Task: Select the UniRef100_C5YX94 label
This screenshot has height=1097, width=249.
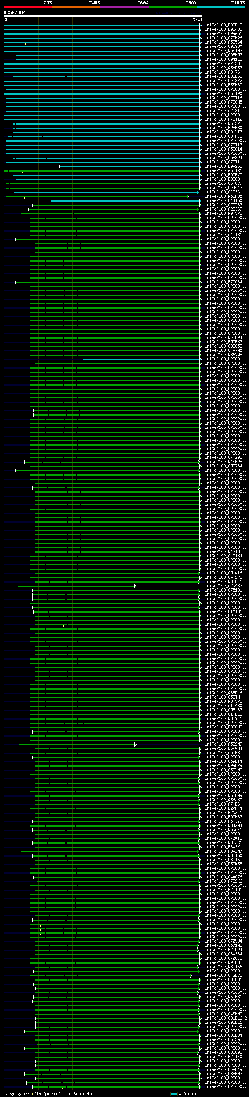Action: (223, 158)
